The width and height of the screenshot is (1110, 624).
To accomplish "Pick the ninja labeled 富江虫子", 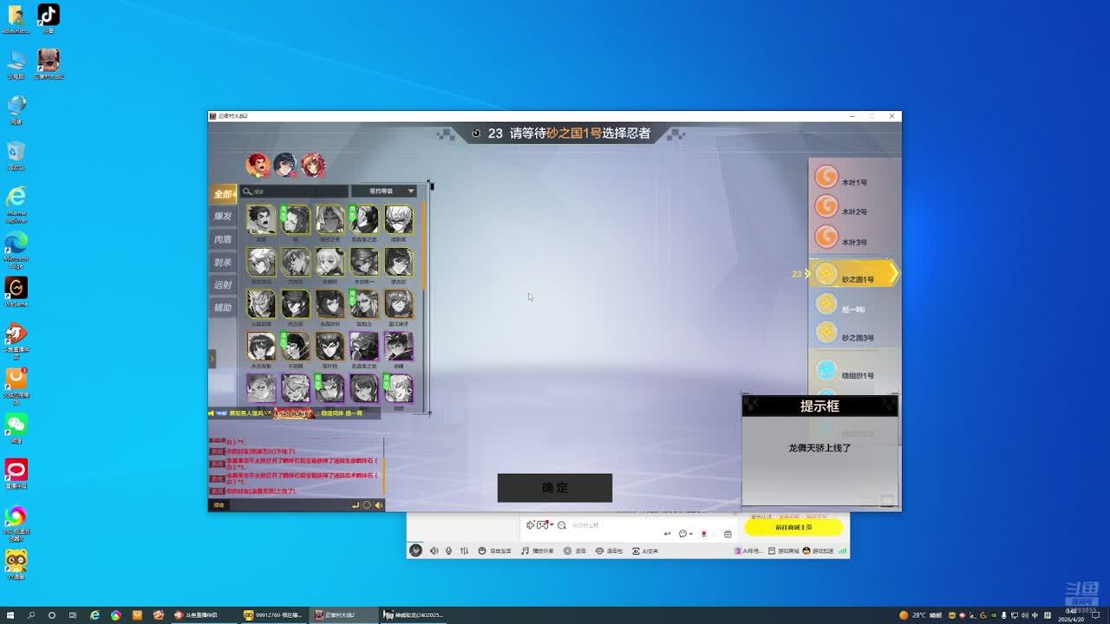I will click(399, 304).
